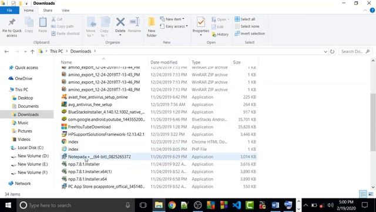Switch to the large icons view layout

[371, 194]
